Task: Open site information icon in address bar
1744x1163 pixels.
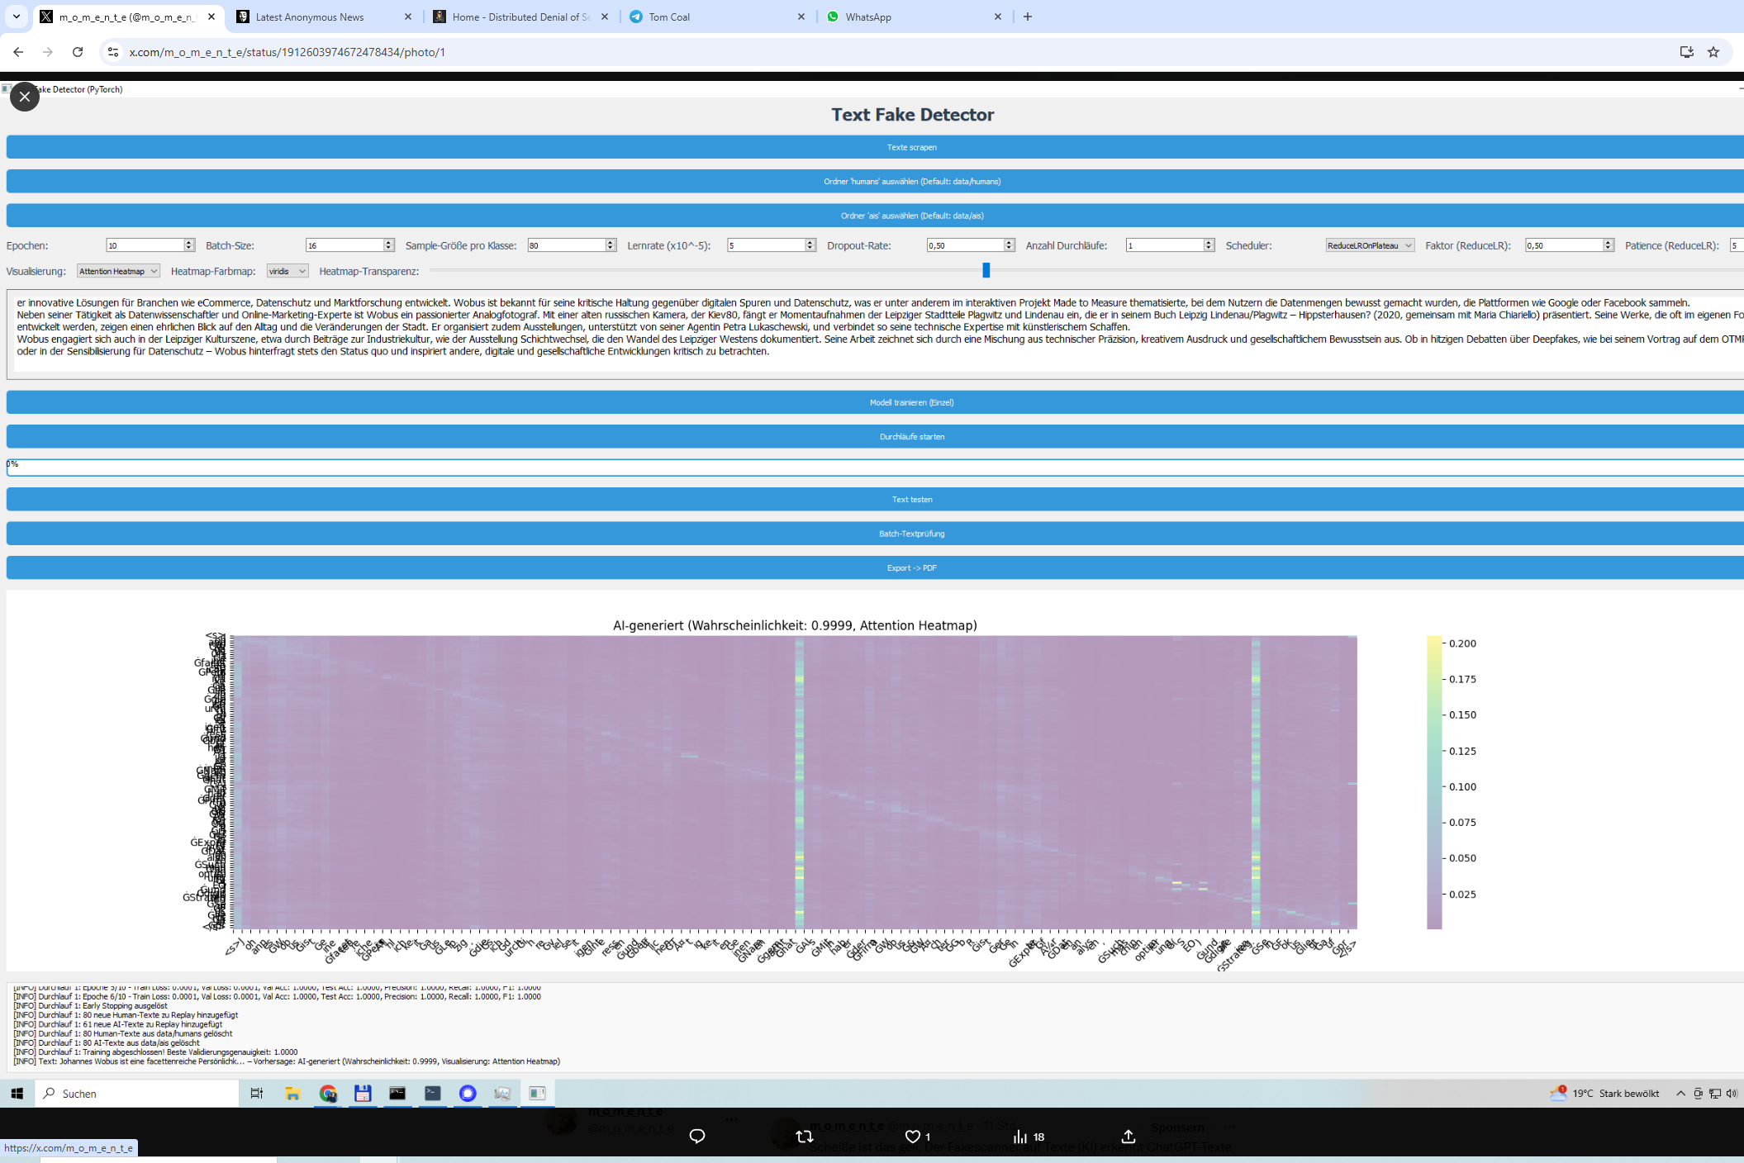Action: pos(113,52)
